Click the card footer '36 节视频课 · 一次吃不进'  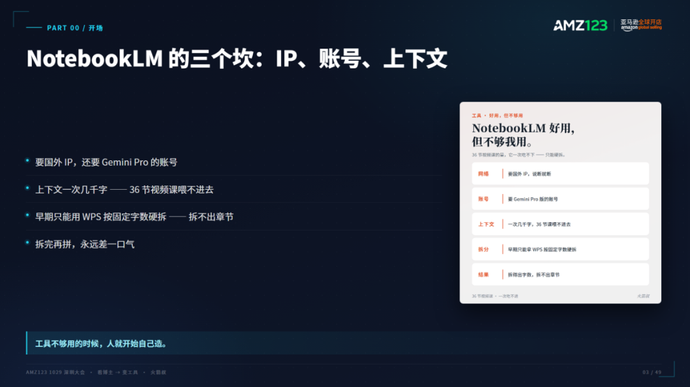click(x=495, y=296)
